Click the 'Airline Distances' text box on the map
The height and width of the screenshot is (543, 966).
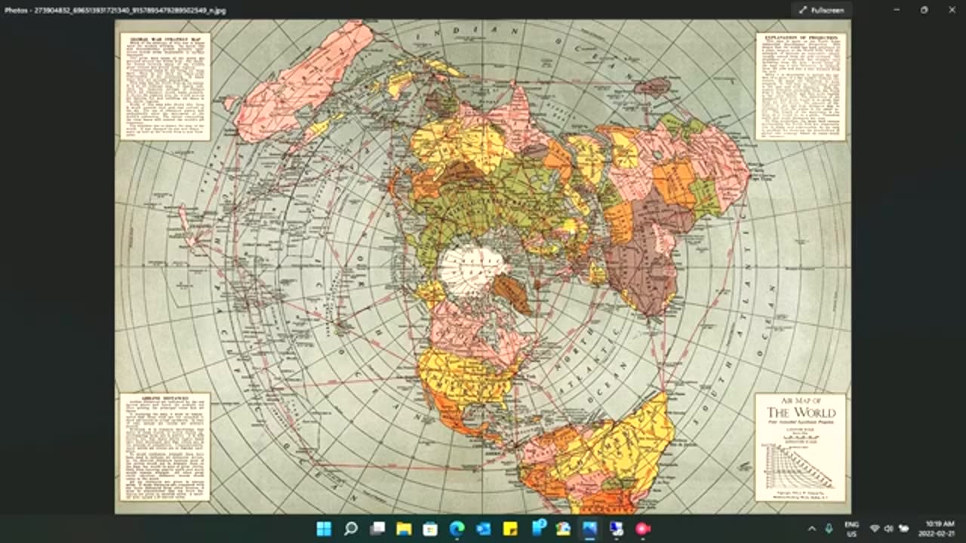tap(165, 446)
